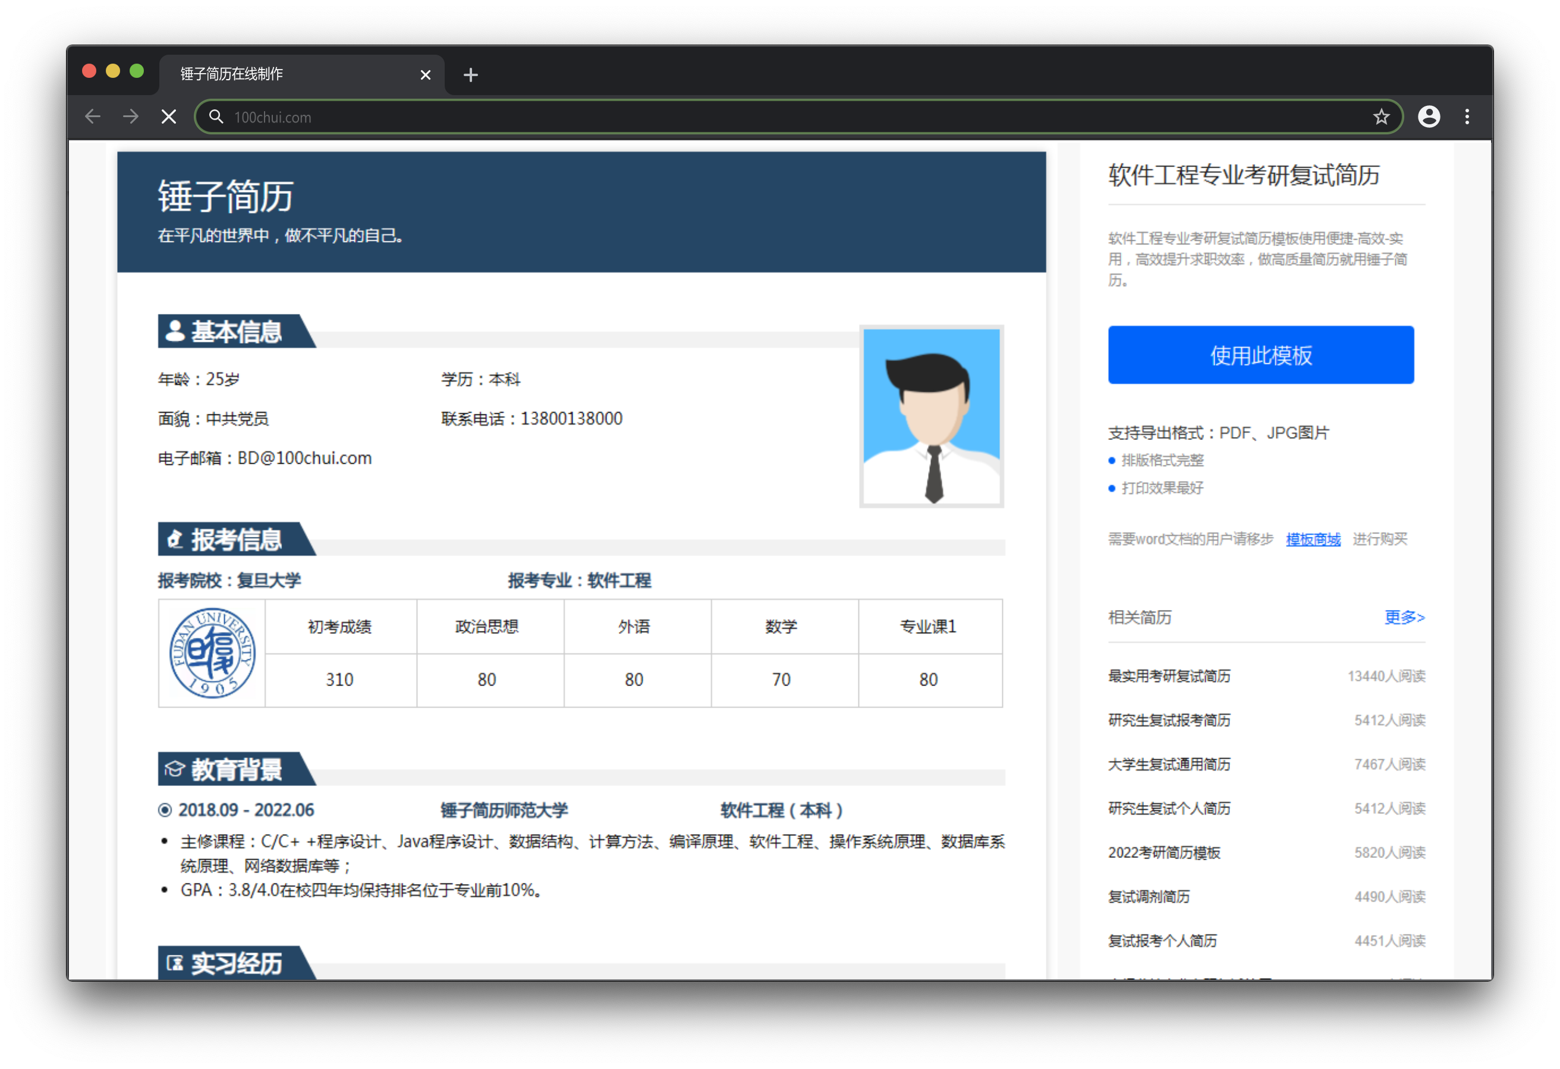Open 大学生复试通用简历 related resume
Image resolution: width=1560 pixels, height=1069 pixels.
click(x=1169, y=764)
